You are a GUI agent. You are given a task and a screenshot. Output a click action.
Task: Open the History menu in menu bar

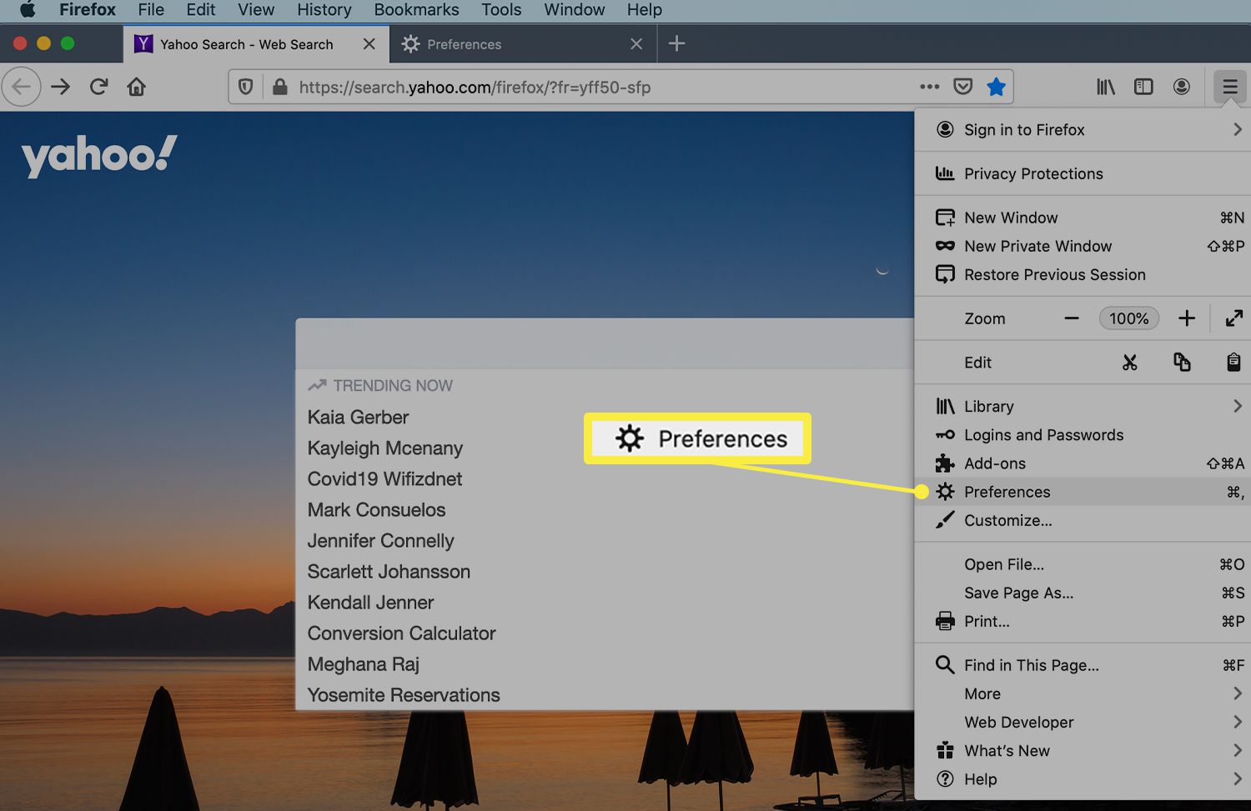click(x=324, y=10)
